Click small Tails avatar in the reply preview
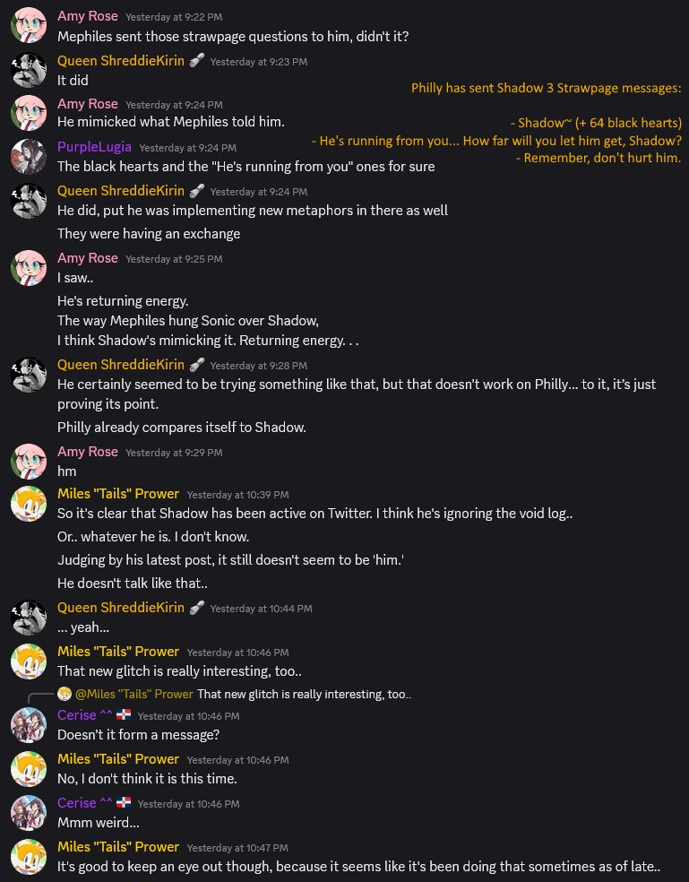Screen dimensions: 689x882 click(x=65, y=694)
